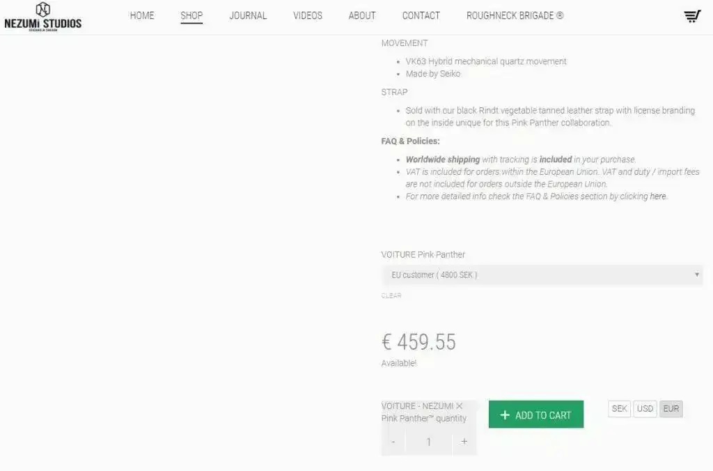Increase quantity with plus button

(x=464, y=442)
